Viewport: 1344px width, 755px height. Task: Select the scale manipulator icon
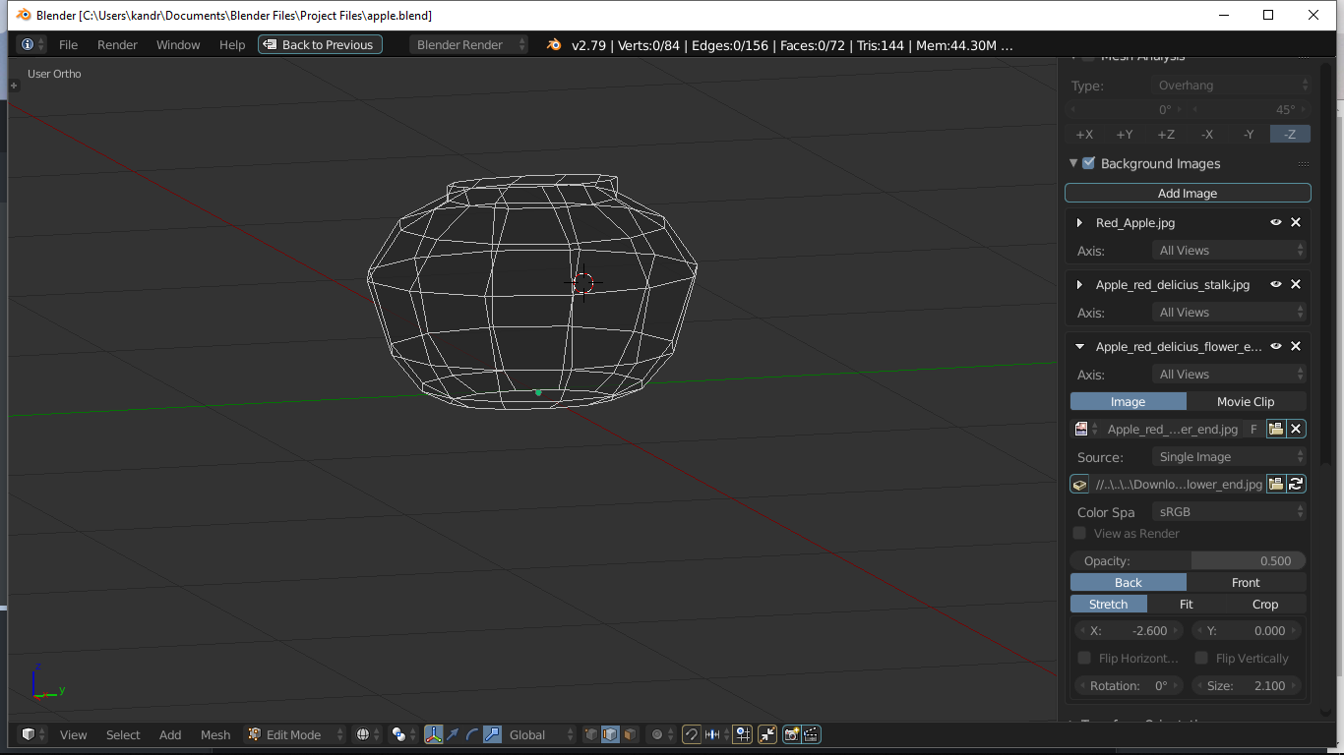492,734
